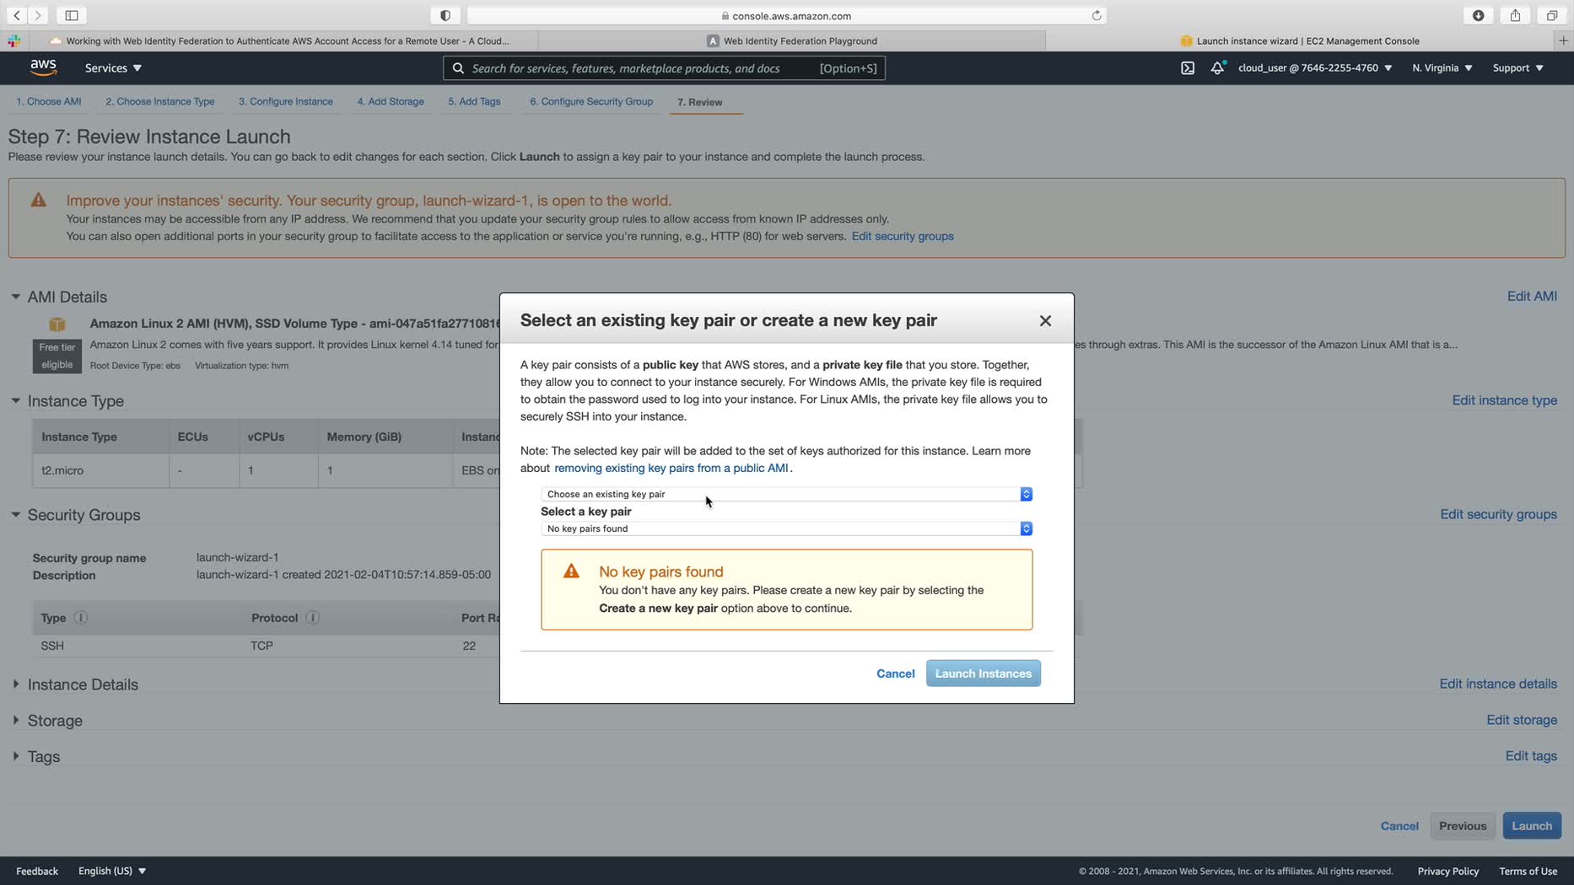Viewport: 1574px width, 885px height.
Task: Expand the Storage section
Action: (15, 721)
